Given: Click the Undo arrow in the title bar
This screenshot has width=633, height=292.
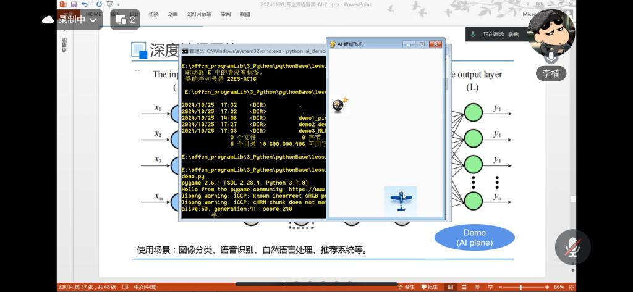Looking at the screenshot, I should 84,4.
